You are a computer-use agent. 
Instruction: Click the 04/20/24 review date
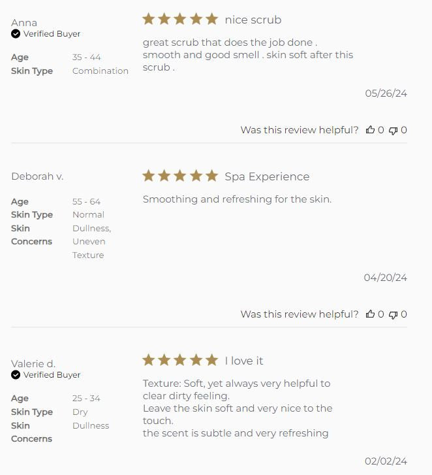pyautogui.click(x=385, y=278)
